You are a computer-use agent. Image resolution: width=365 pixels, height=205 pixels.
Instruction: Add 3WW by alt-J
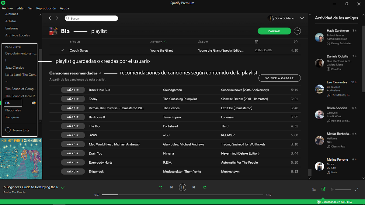[73, 135]
